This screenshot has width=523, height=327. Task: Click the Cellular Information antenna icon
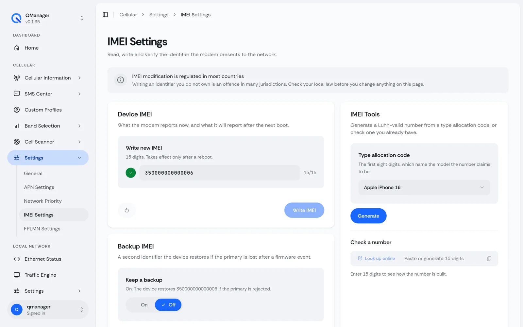[17, 78]
